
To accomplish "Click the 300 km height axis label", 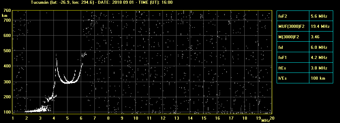I will click(7, 82).
